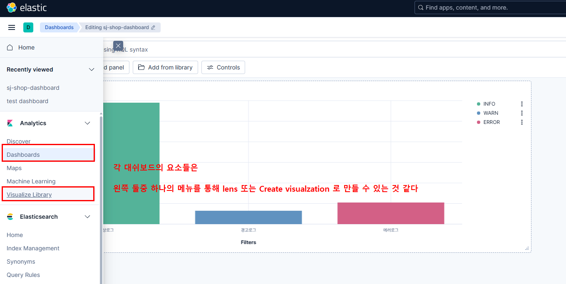Viewport: 566px width, 284px height.
Task: Click the WARN legend label
Action: click(491, 113)
